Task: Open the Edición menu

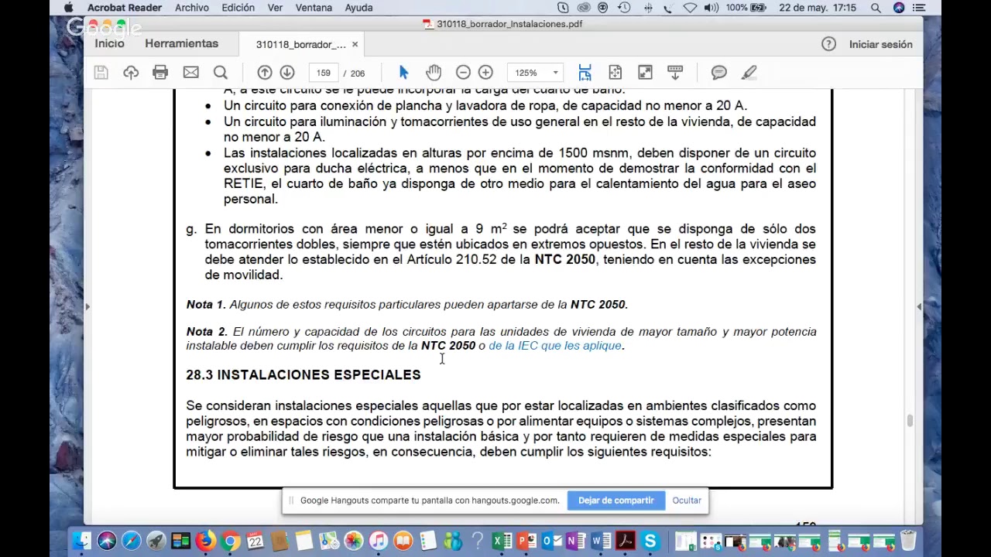Action: pyautogui.click(x=238, y=8)
